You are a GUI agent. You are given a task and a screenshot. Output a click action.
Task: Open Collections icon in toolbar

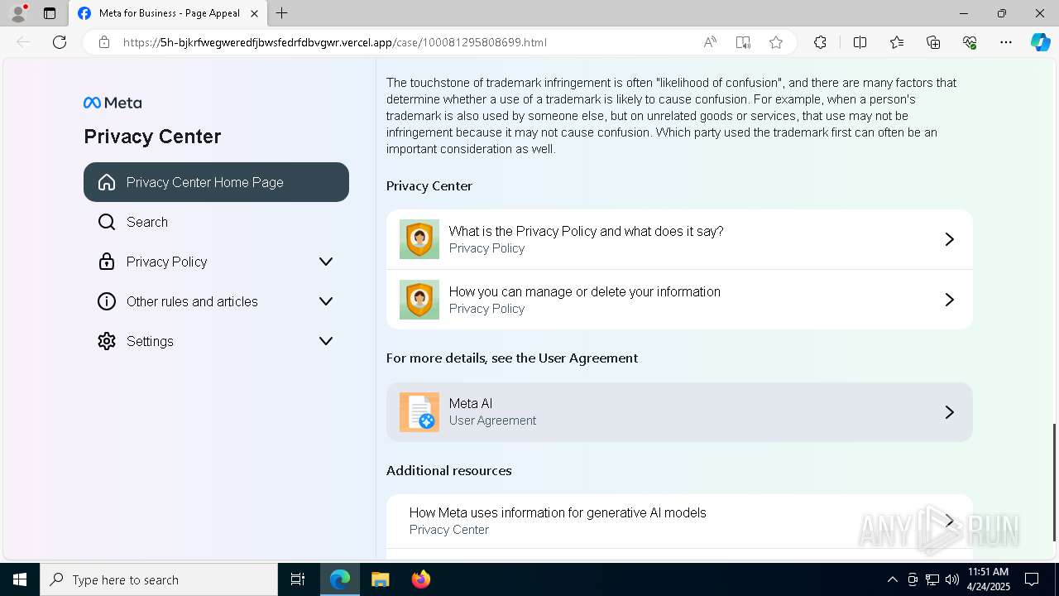pos(933,42)
